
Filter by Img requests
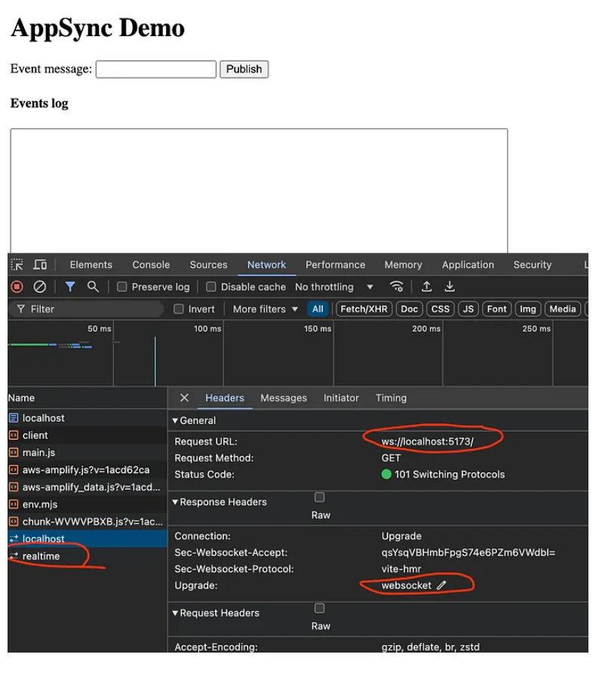tap(527, 309)
